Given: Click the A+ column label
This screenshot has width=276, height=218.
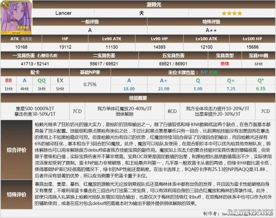Looking at the screenshot, I should click(x=164, y=80).
